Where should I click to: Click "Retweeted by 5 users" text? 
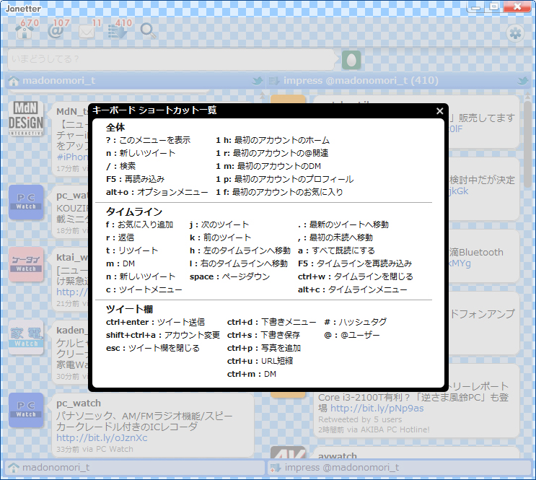(x=360, y=419)
